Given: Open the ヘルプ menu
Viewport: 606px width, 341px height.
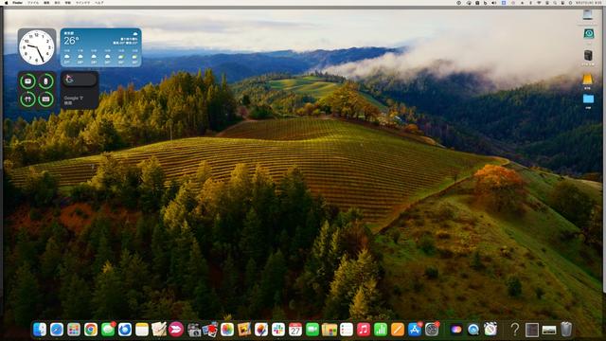Looking at the screenshot, I should 98,3.
